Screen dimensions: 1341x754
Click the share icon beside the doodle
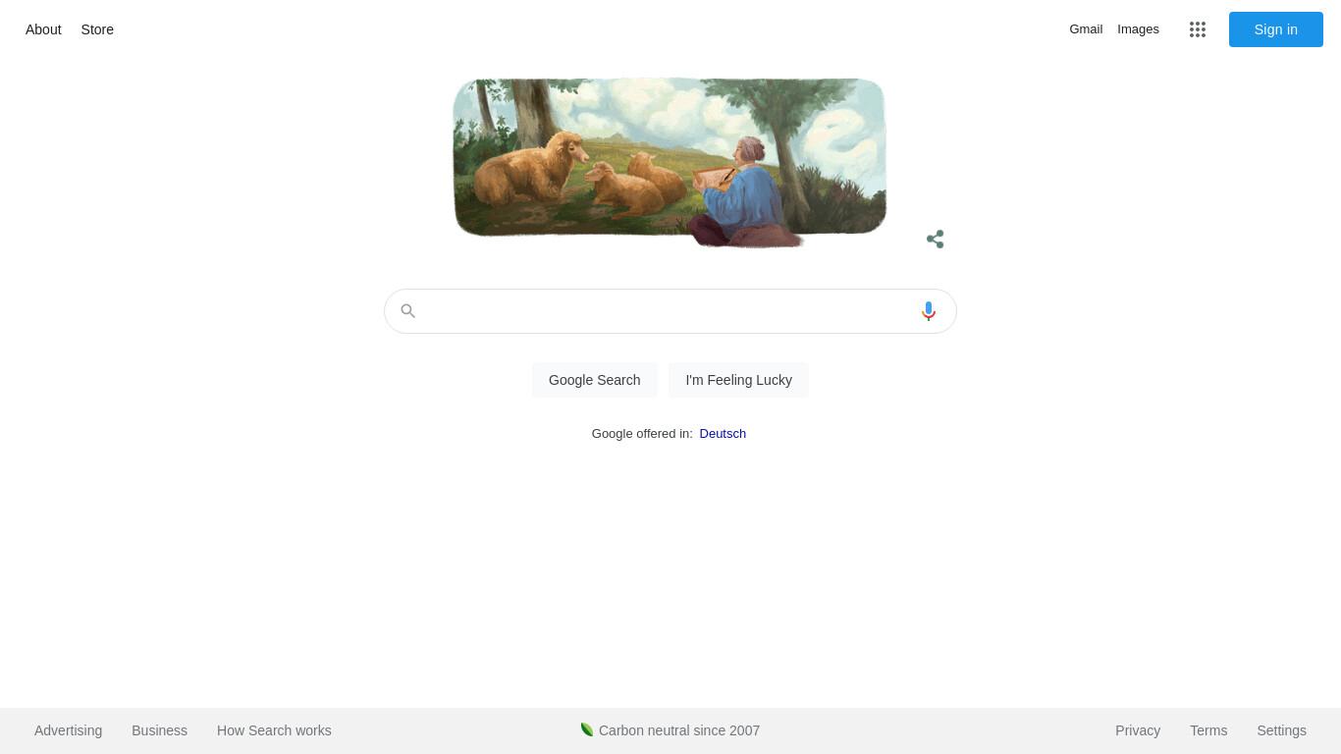pyautogui.click(x=935, y=239)
